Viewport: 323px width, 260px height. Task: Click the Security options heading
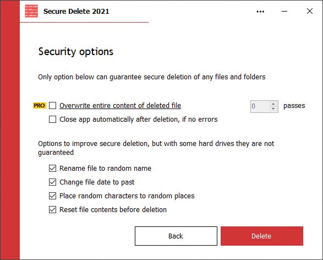click(x=75, y=52)
